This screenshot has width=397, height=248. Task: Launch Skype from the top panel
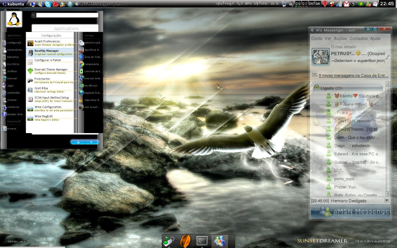tap(48, 4)
